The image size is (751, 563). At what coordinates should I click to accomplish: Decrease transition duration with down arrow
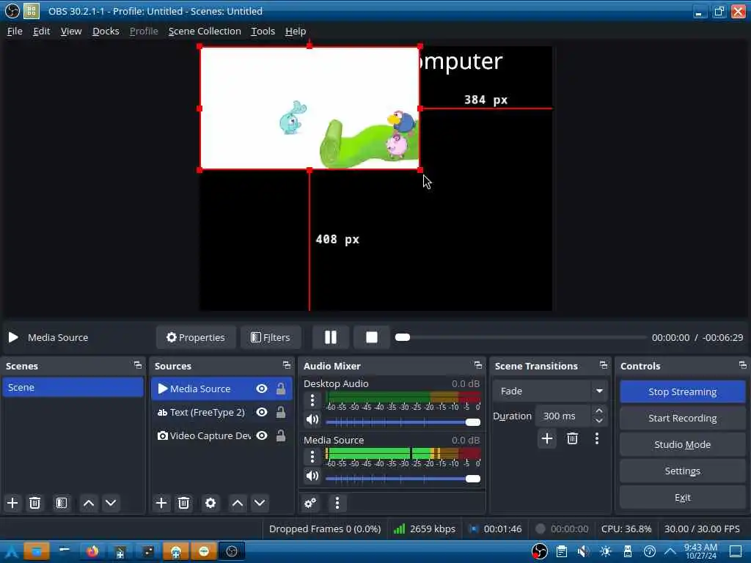(x=598, y=421)
